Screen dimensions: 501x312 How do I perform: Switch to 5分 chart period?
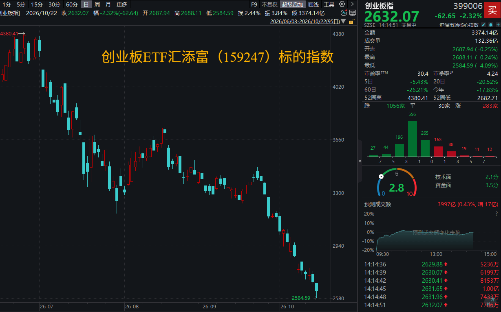click(x=21, y=4)
